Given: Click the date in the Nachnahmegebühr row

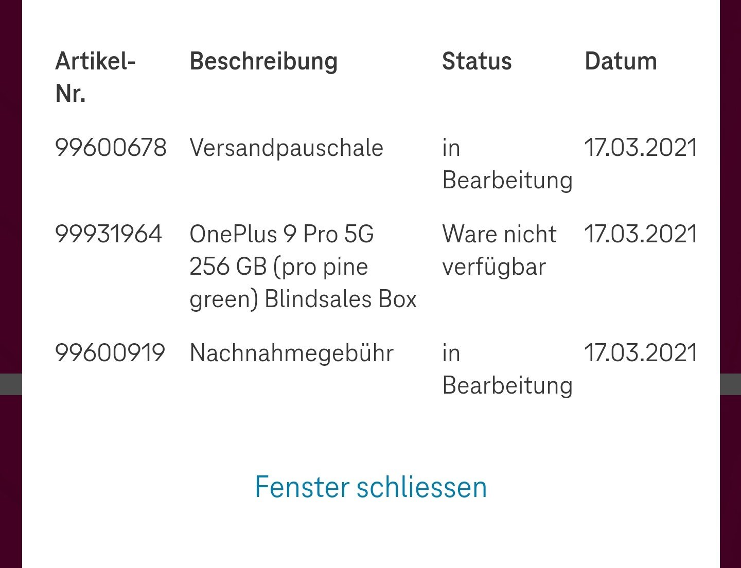Looking at the screenshot, I should [x=641, y=353].
